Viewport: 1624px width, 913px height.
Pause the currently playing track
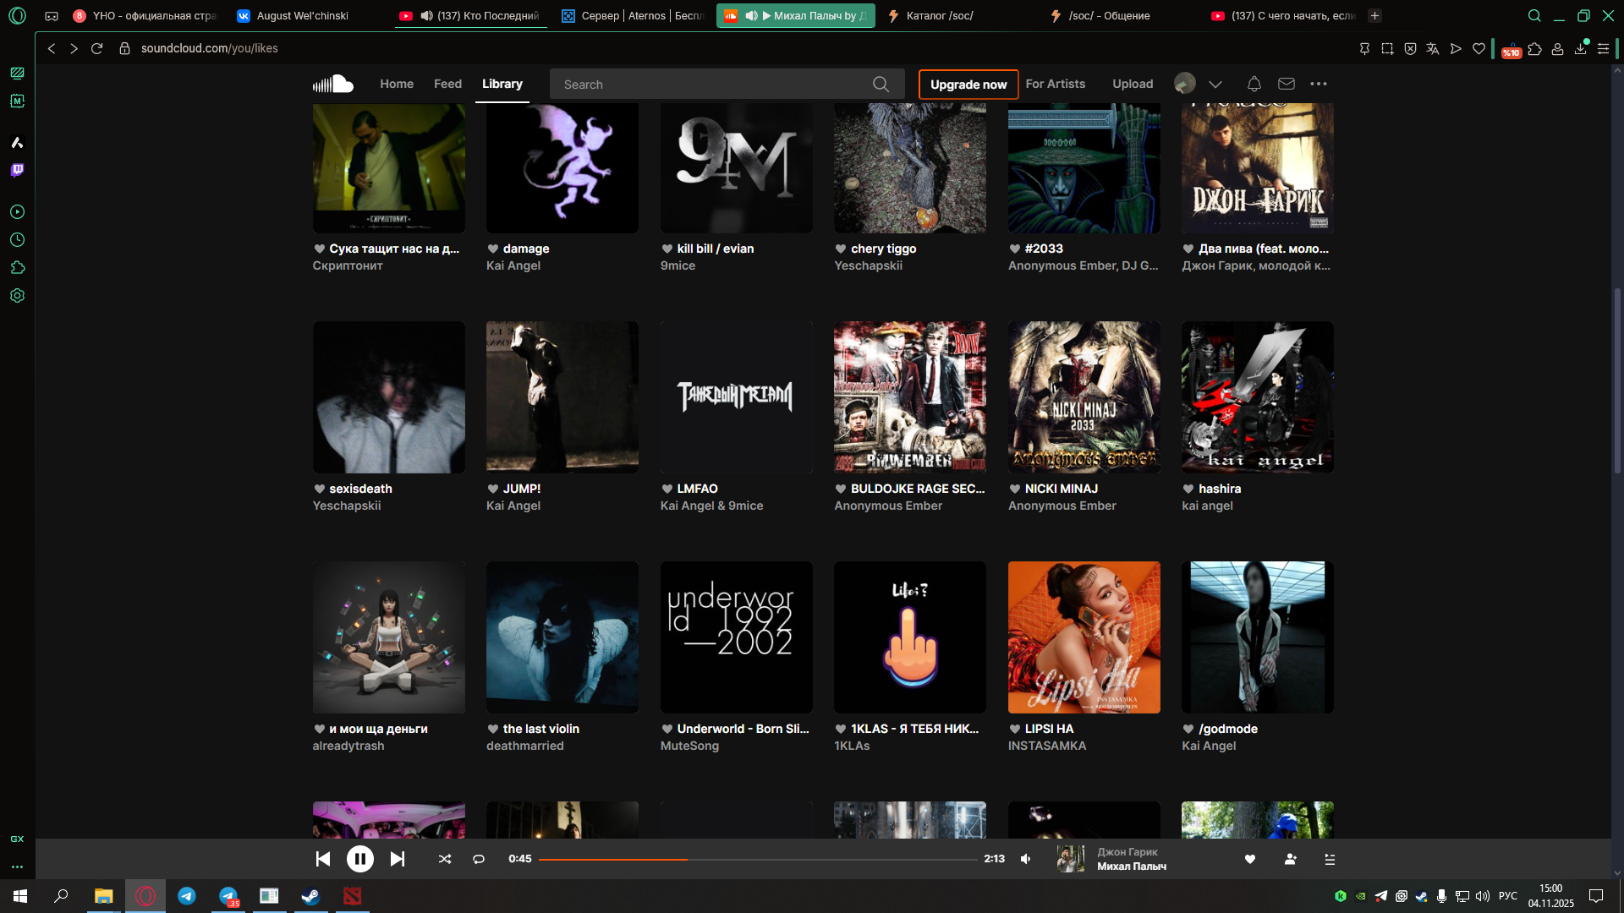(359, 859)
